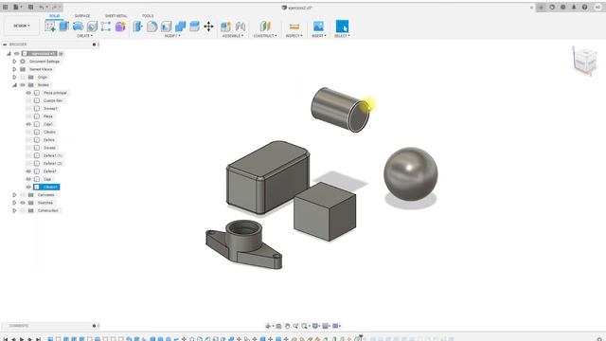The image size is (606, 341).
Task: Select the Revolve tool icon
Action: pyautogui.click(x=78, y=27)
